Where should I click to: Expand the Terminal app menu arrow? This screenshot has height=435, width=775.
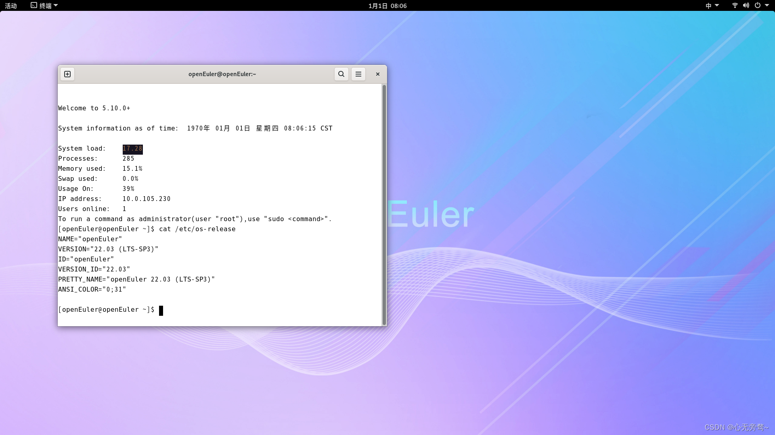[x=56, y=5]
